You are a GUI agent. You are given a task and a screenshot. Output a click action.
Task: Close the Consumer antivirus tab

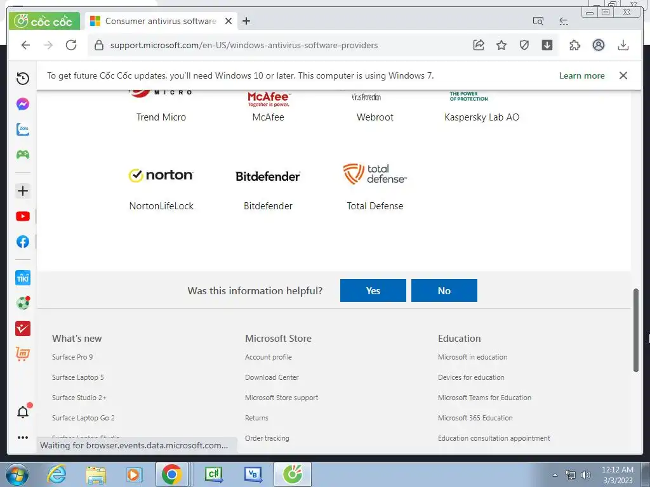click(x=229, y=21)
